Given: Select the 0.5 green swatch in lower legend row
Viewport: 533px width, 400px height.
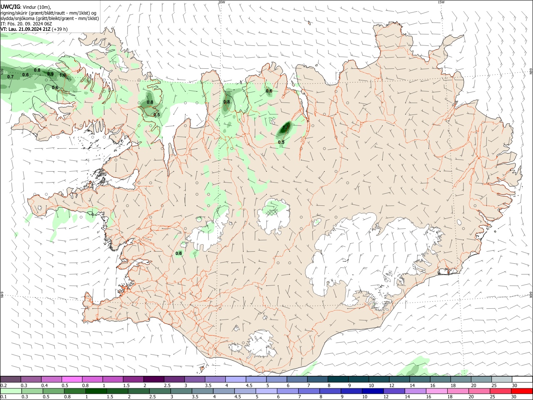Looking at the screenshot, I should pyautogui.click(x=53, y=391).
